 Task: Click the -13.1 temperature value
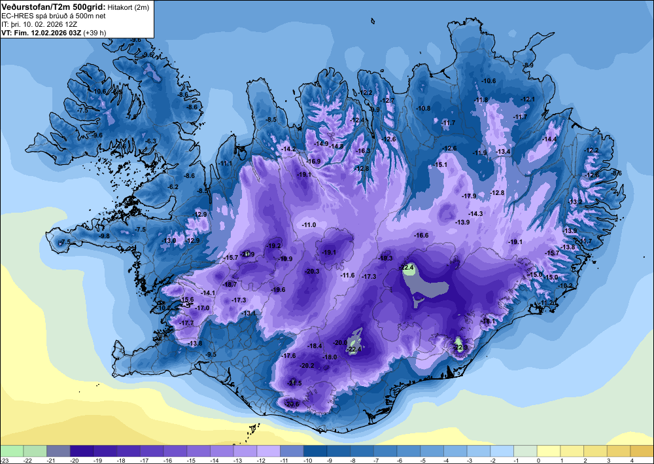(x=249, y=313)
